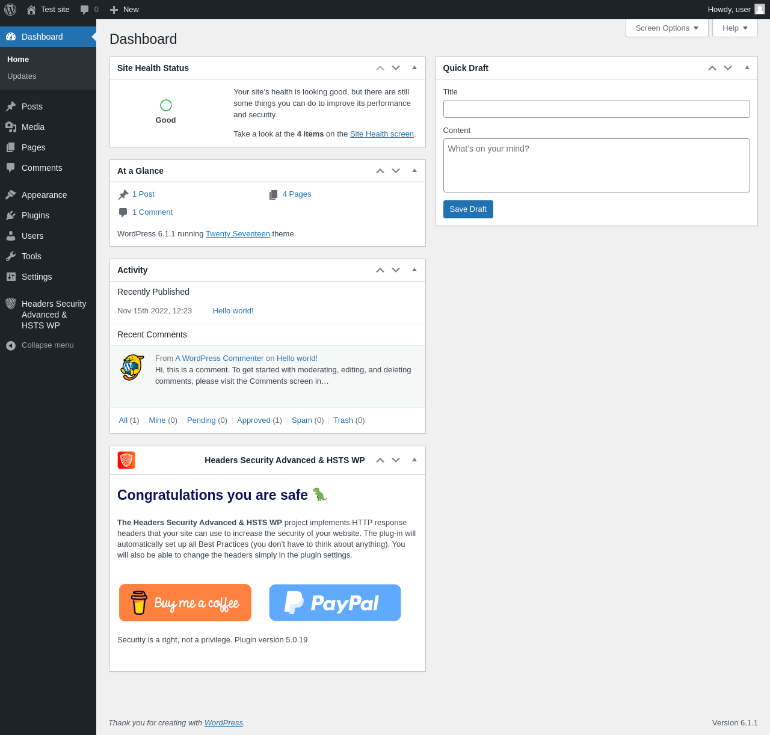Open the Twenty Seventeen theme link

click(238, 234)
